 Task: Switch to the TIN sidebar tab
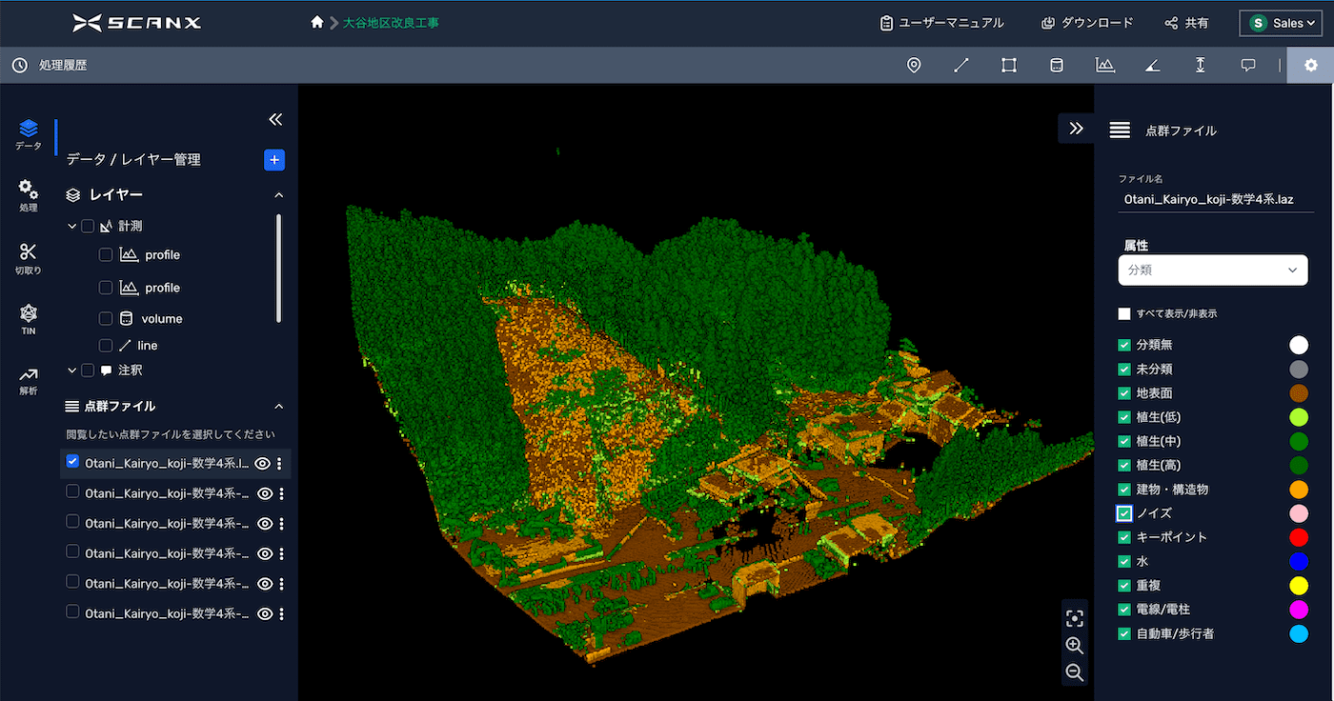pos(29,318)
